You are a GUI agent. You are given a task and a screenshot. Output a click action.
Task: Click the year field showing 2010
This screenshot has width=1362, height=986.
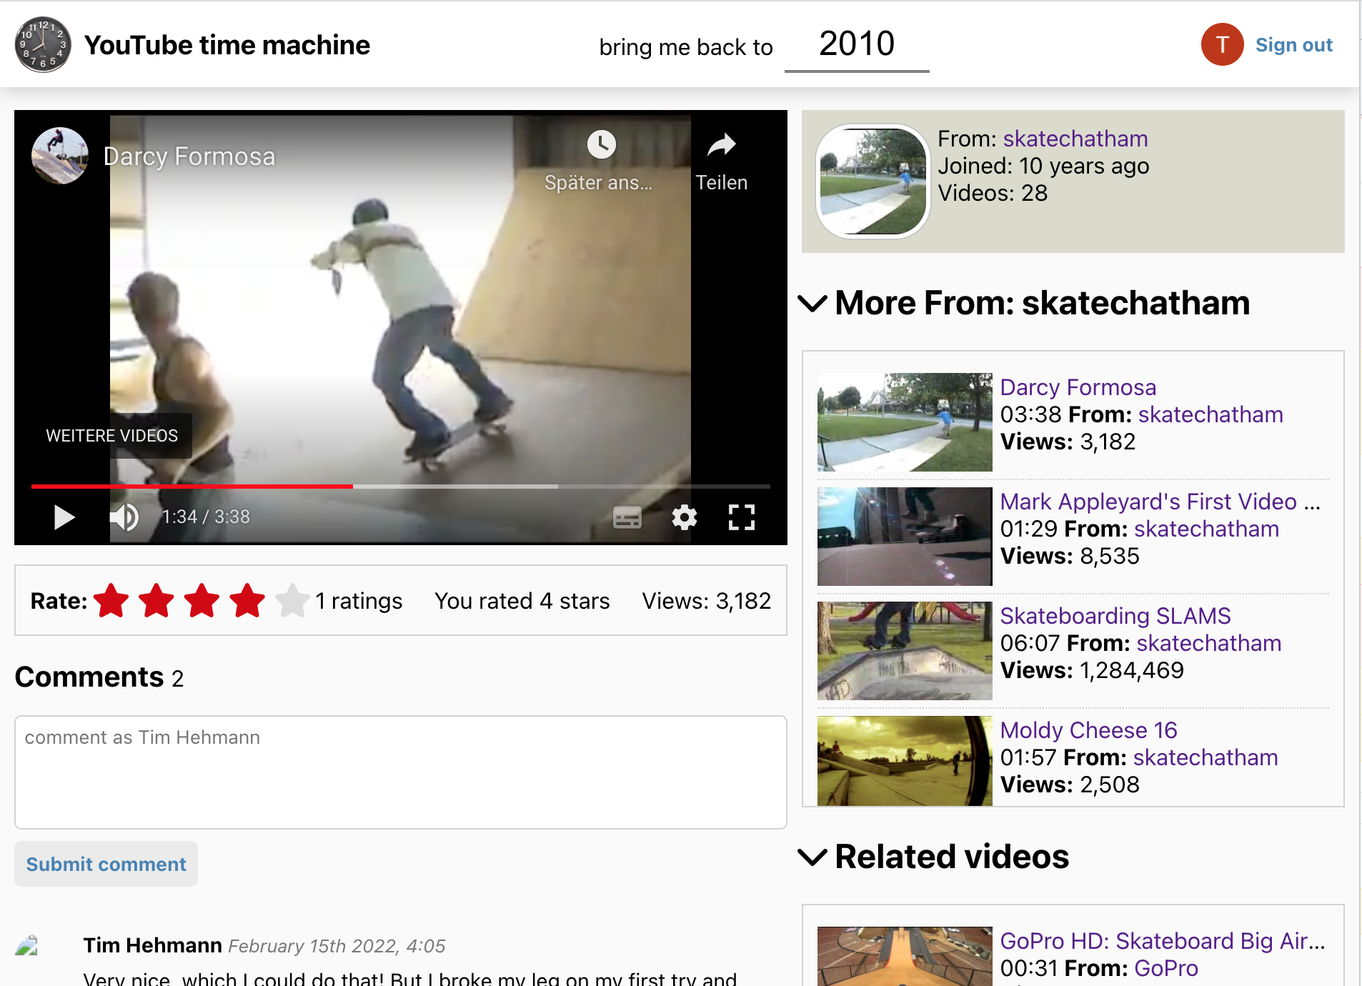(856, 44)
